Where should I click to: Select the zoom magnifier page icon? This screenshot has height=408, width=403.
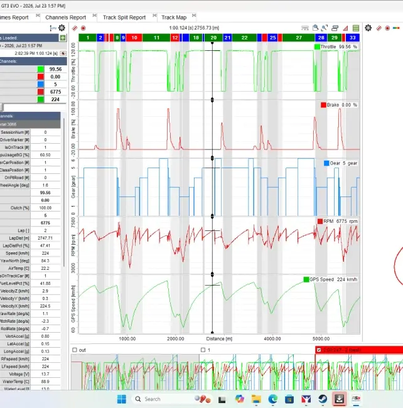pos(315,28)
